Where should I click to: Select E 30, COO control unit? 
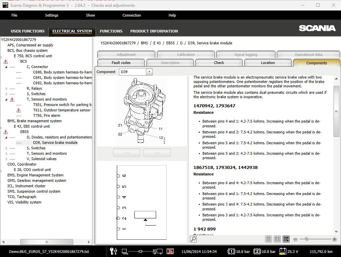[33, 170]
